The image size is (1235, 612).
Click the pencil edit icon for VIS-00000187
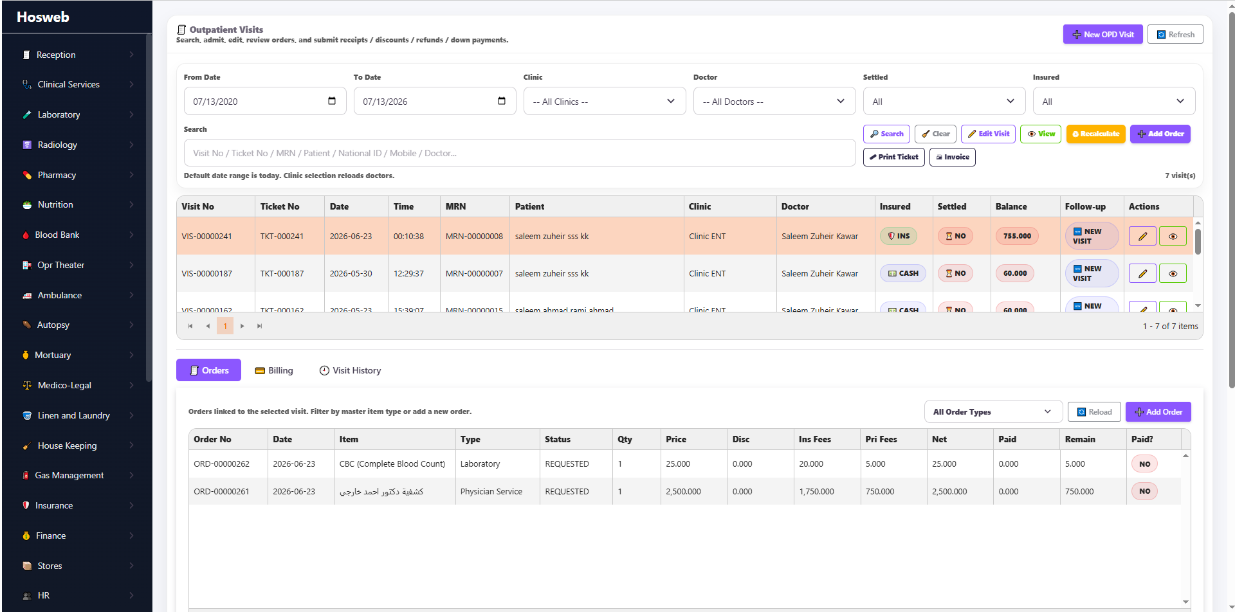[1142, 273]
